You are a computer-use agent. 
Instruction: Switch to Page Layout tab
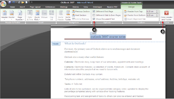pyautogui.click(x=35, y=7)
